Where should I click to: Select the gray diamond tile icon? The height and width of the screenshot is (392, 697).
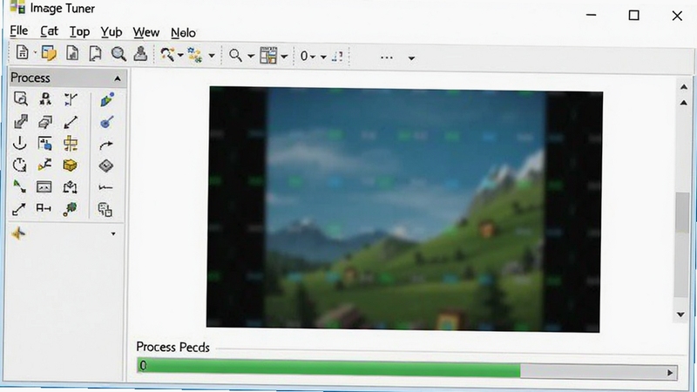coord(105,166)
